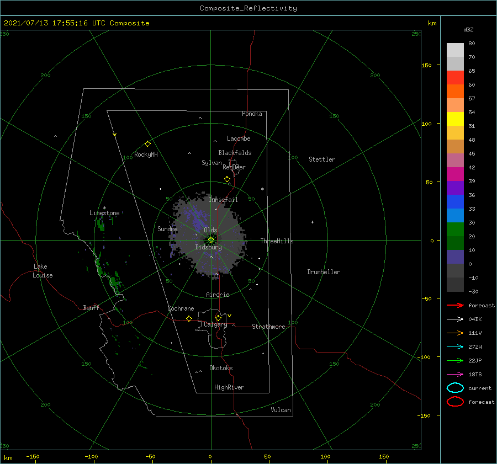This screenshot has height=464, width=497.
Task: Click the Stettler city label
Action: tap(322, 159)
